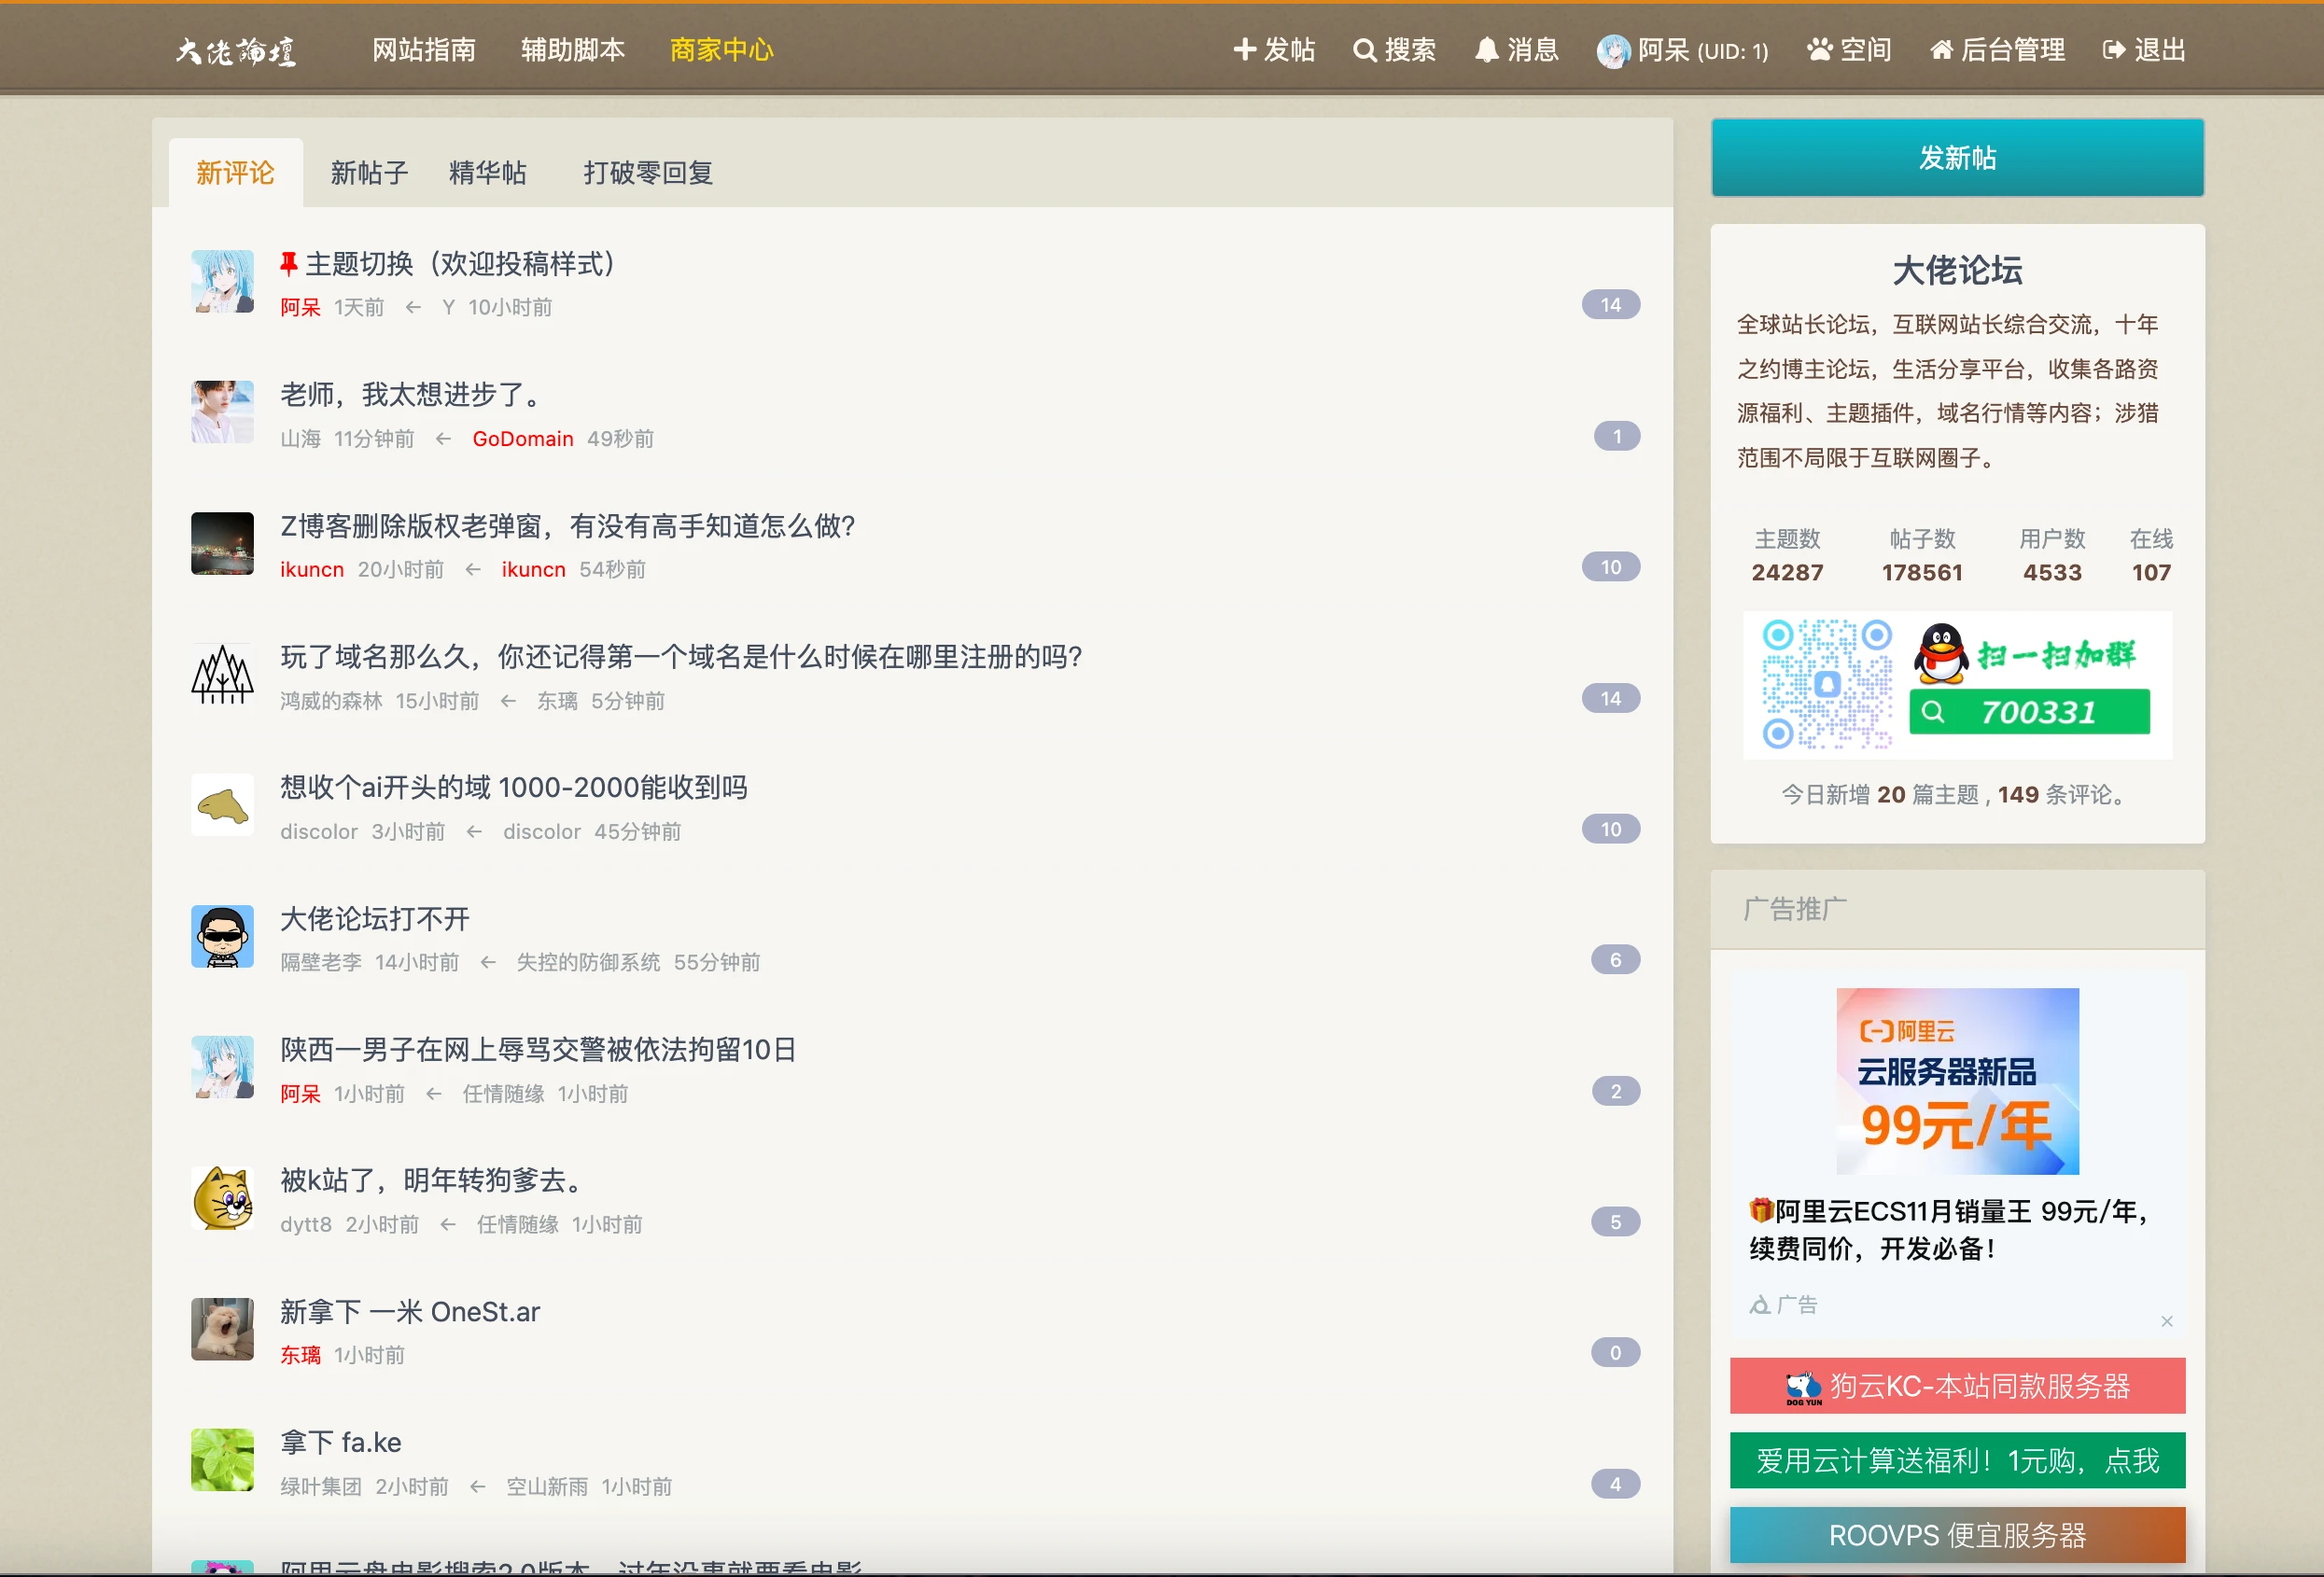
Task: Open 阿里云ECS11月销量王 ad text
Action: [1949, 1230]
